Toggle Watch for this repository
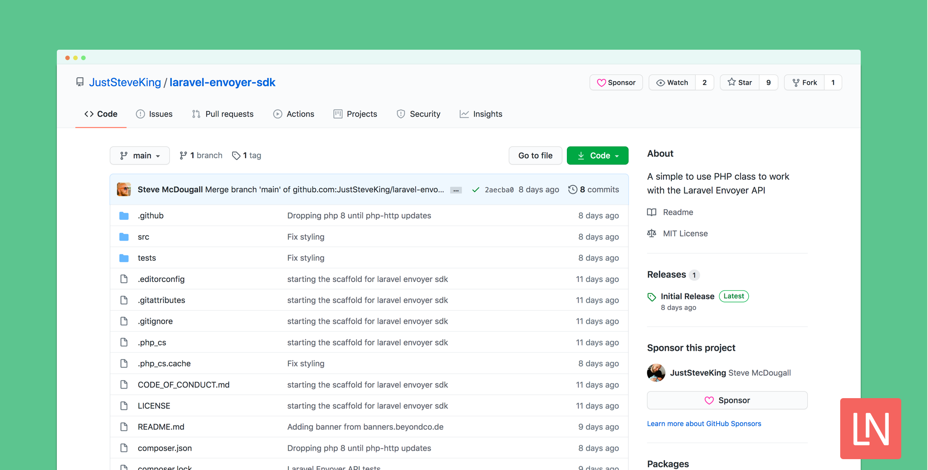Viewport: 928px width, 470px height. 672,82
